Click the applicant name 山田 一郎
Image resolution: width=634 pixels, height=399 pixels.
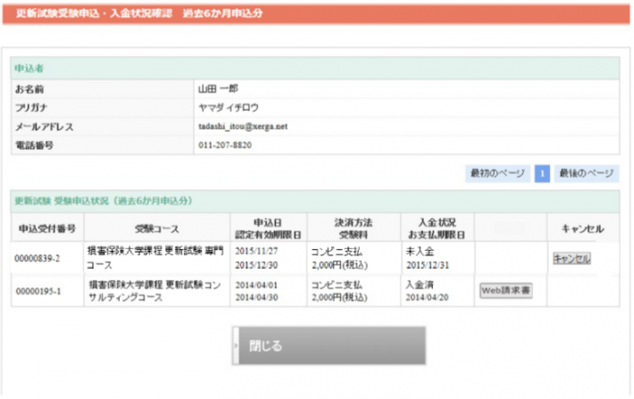[217, 90]
